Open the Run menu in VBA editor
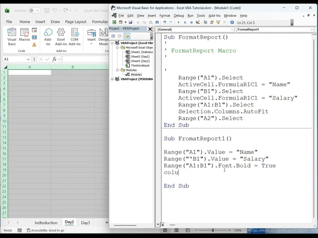 190,15
